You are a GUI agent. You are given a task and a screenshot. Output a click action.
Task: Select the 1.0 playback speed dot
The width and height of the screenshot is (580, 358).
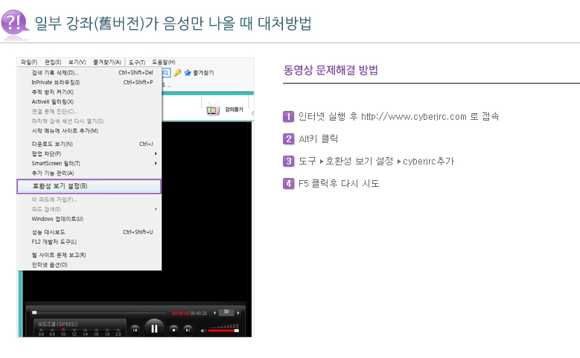(x=63, y=330)
